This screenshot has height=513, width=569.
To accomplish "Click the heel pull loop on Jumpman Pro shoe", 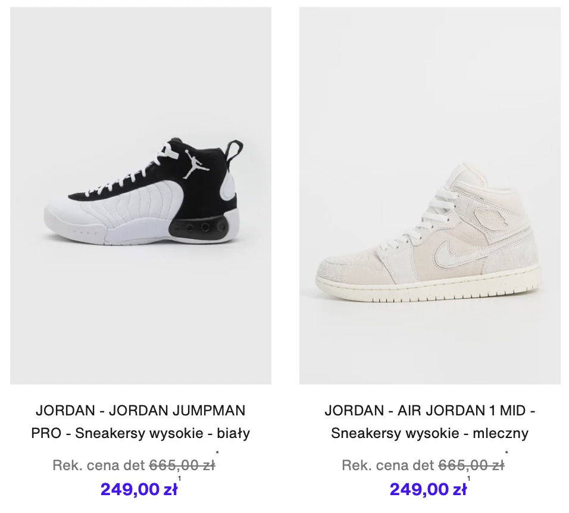I will pyautogui.click(x=235, y=151).
